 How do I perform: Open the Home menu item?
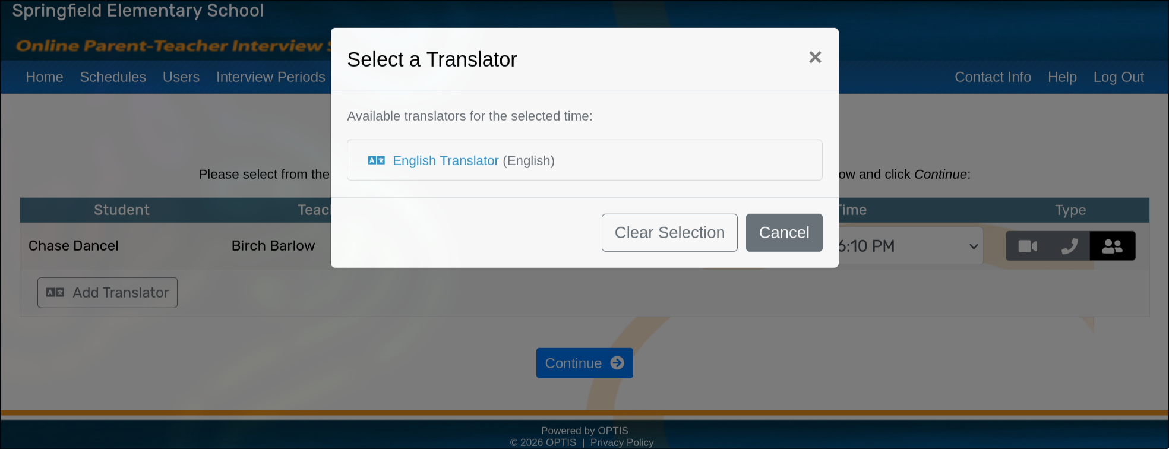pos(45,77)
